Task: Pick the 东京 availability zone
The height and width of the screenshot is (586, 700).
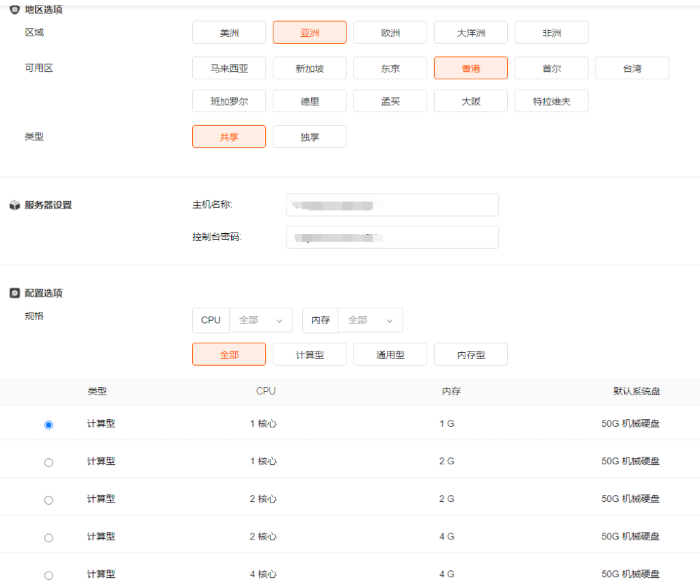Action: click(390, 68)
